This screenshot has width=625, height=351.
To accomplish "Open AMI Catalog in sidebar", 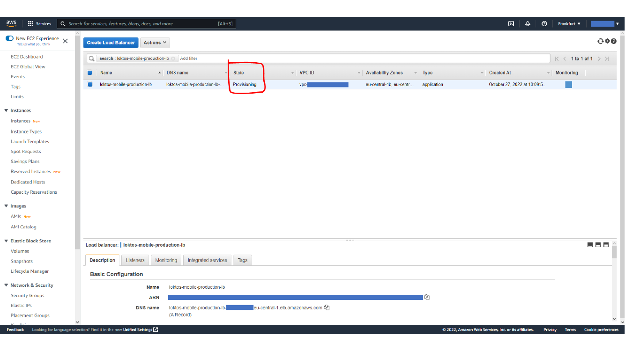I will 23,227.
